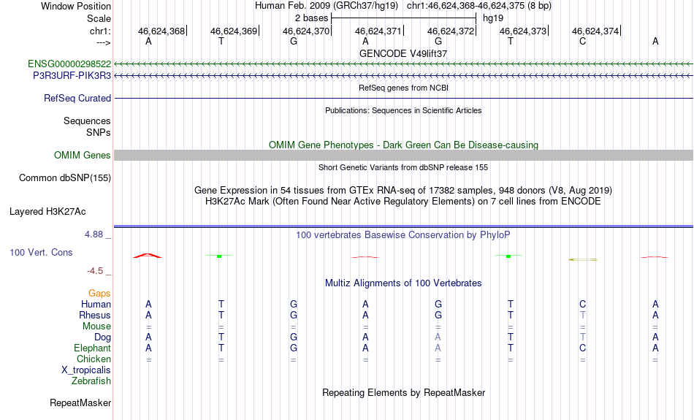Click the Layered H3K27Ac track label
694x420 pixels.
click(x=47, y=212)
